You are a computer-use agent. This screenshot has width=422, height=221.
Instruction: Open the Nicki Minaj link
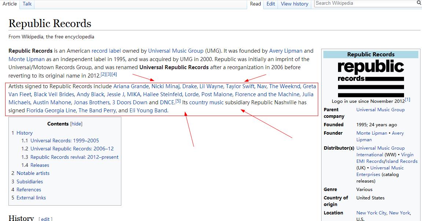click(165, 86)
